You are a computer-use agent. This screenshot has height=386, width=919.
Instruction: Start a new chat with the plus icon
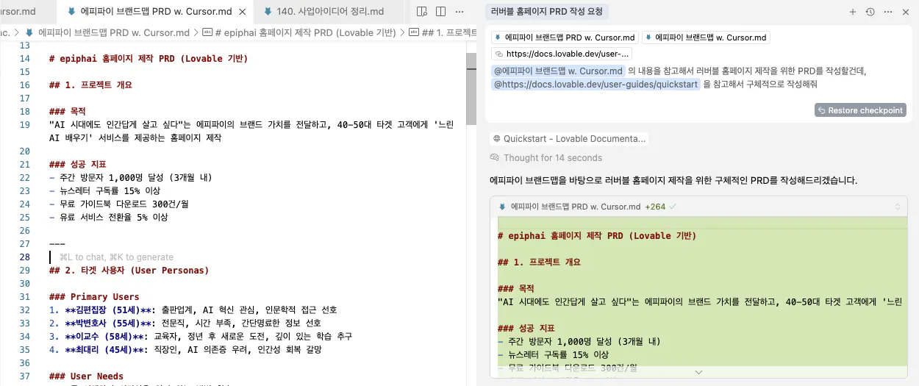click(x=853, y=12)
